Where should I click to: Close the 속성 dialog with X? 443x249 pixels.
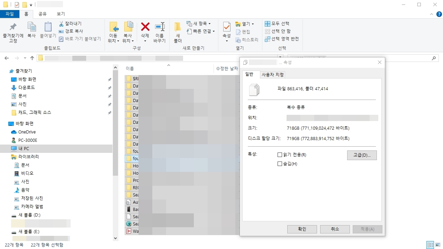point(380,62)
